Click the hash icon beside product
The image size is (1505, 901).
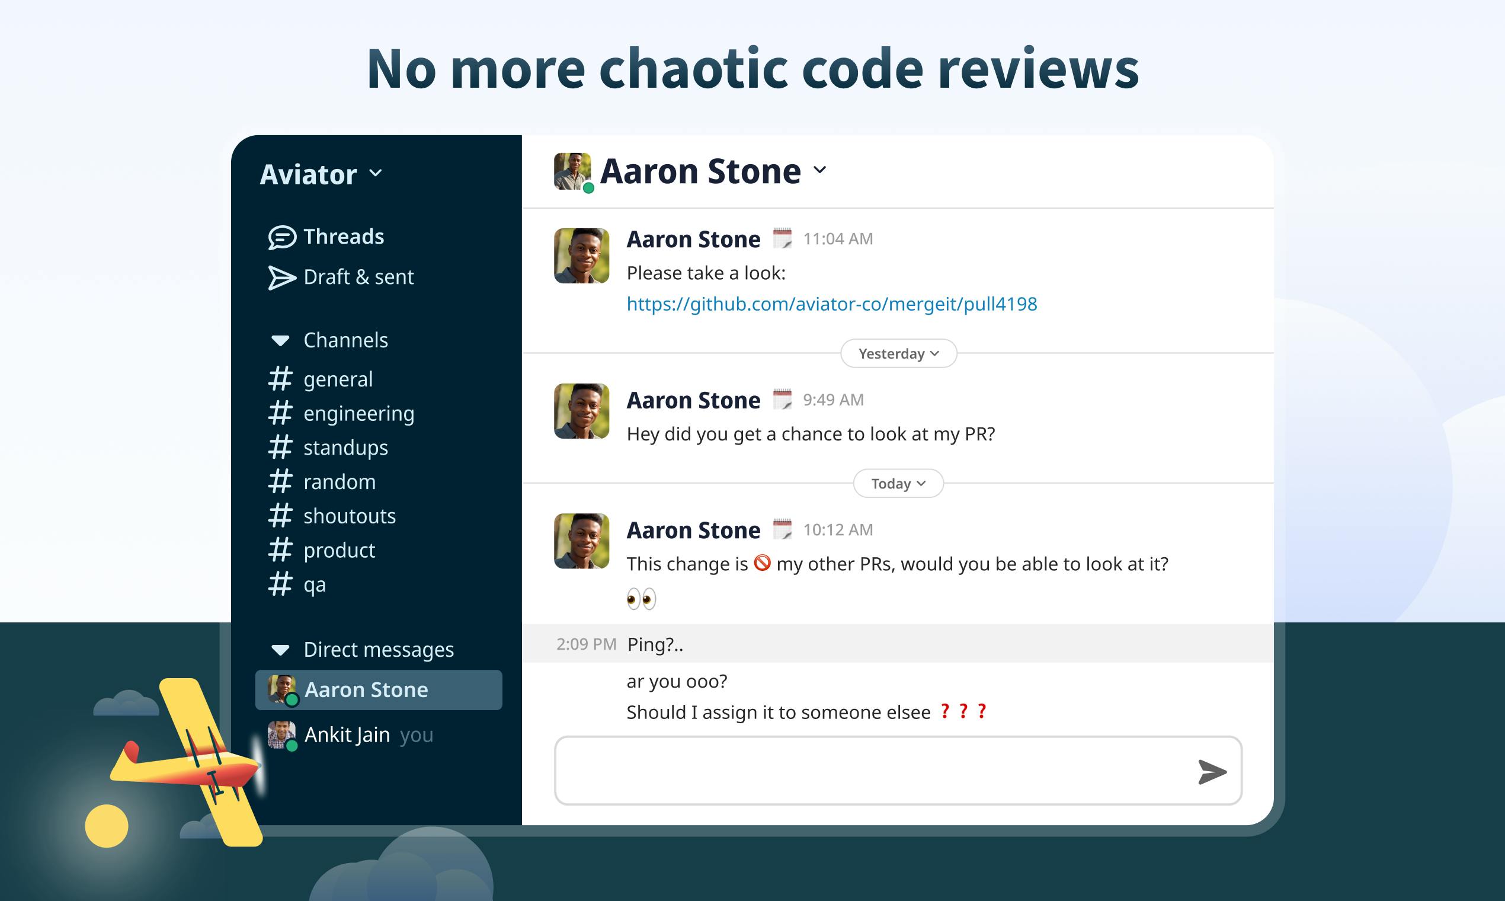[280, 549]
